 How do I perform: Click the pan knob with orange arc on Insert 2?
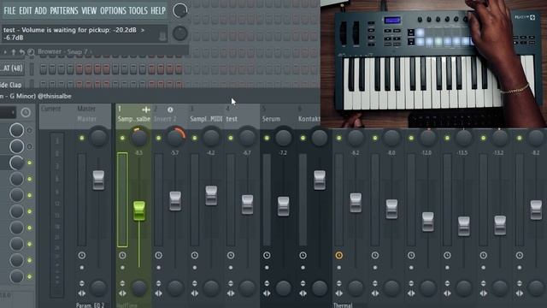[175, 138]
